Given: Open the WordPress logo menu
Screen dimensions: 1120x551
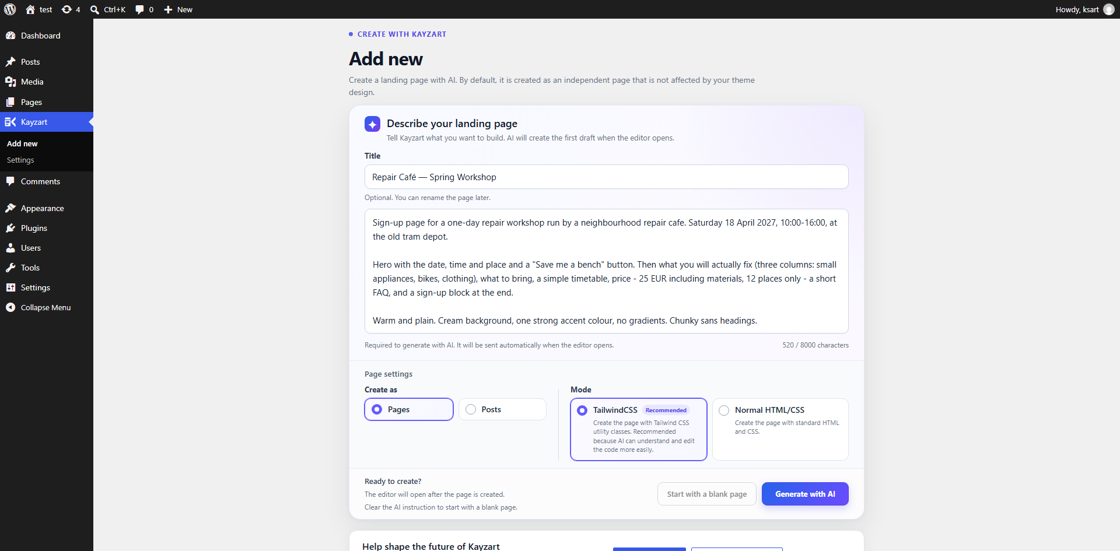Looking at the screenshot, I should (x=10, y=9).
